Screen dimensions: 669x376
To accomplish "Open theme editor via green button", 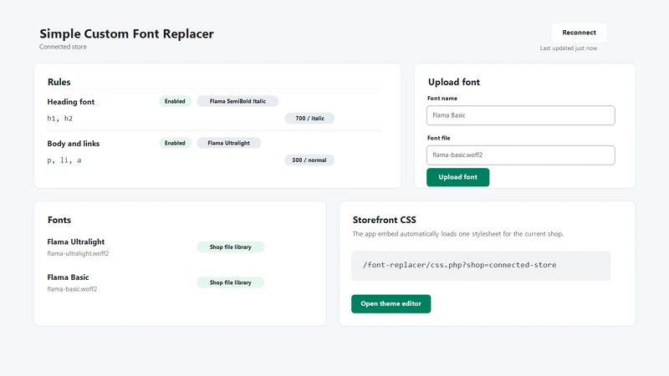I will click(x=391, y=303).
